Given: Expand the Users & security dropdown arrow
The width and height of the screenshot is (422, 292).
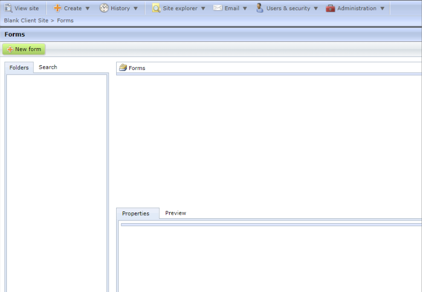Looking at the screenshot, I should point(316,8).
